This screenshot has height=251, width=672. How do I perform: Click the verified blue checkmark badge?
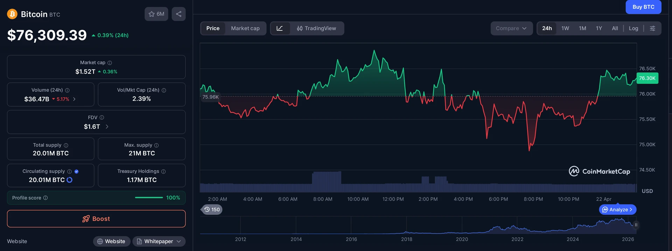pos(77,171)
